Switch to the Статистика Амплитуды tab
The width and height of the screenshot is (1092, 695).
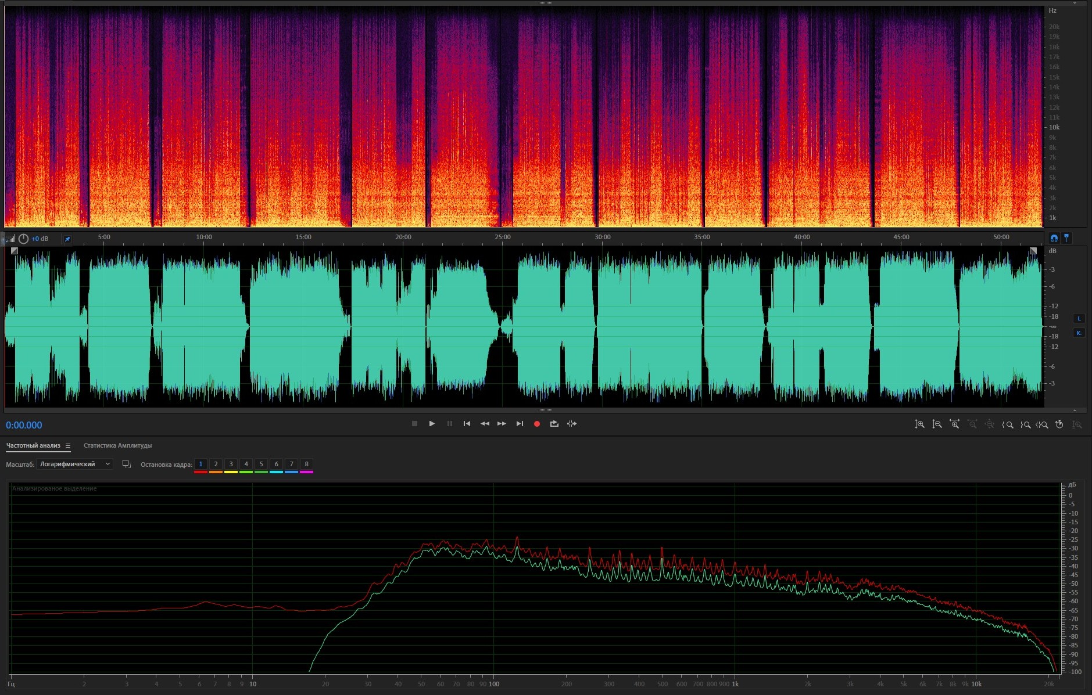click(x=117, y=446)
